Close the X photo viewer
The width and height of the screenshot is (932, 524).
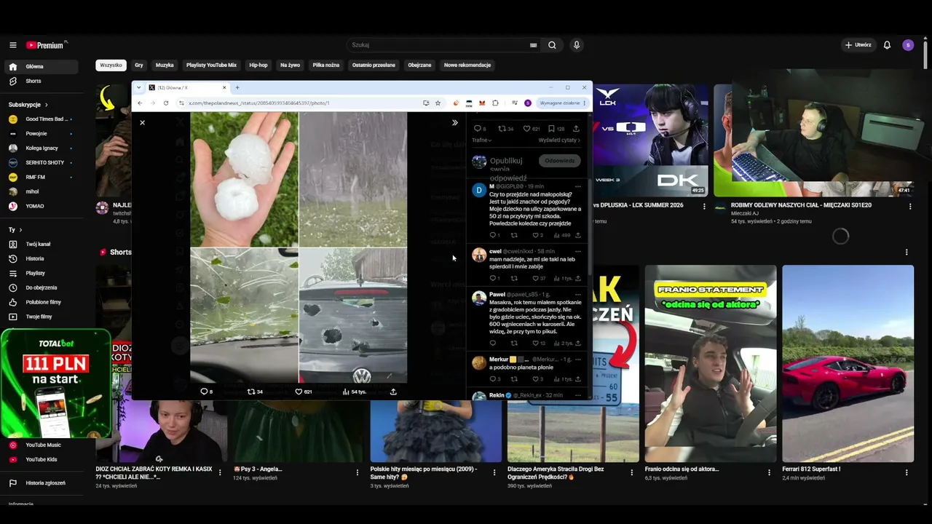point(142,122)
